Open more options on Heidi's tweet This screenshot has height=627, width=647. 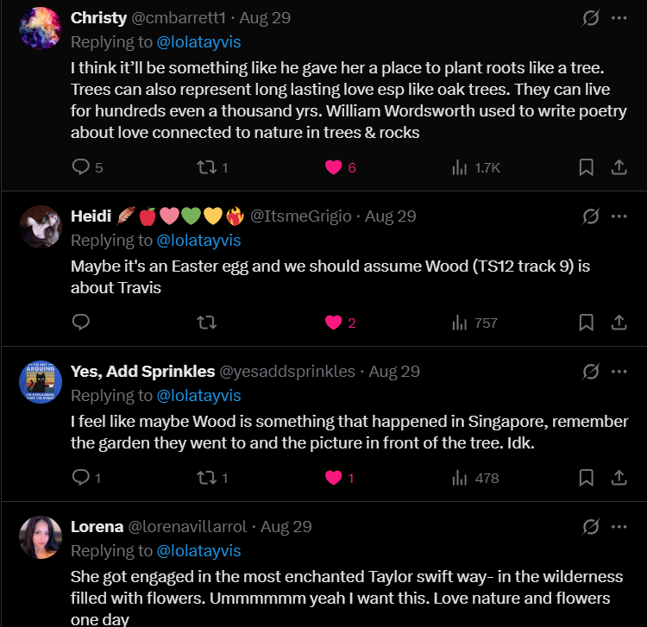point(619,216)
